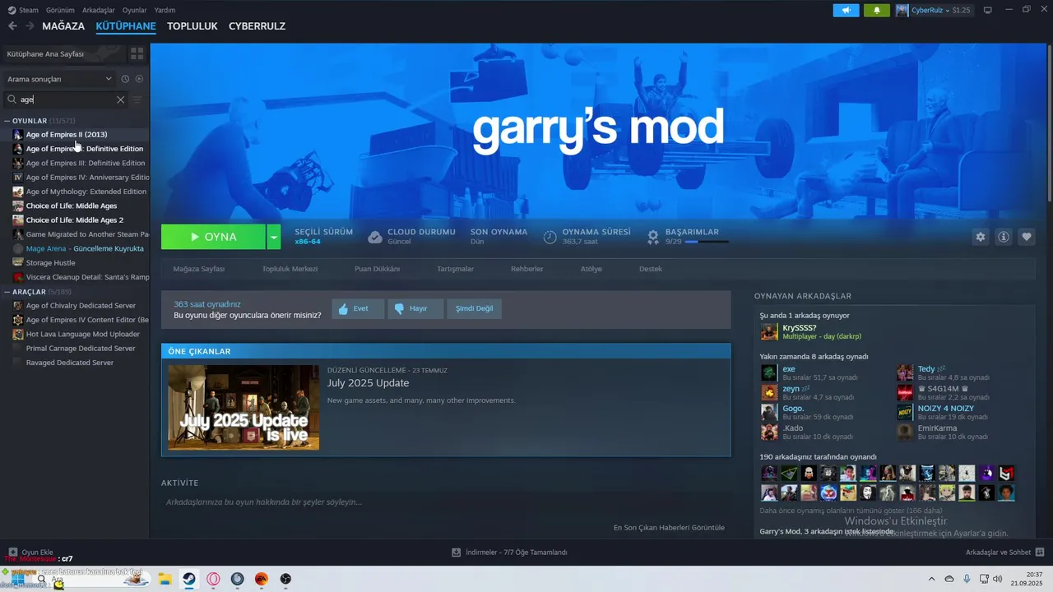Go forward with the right arrow
The image size is (1053, 592).
tap(30, 26)
